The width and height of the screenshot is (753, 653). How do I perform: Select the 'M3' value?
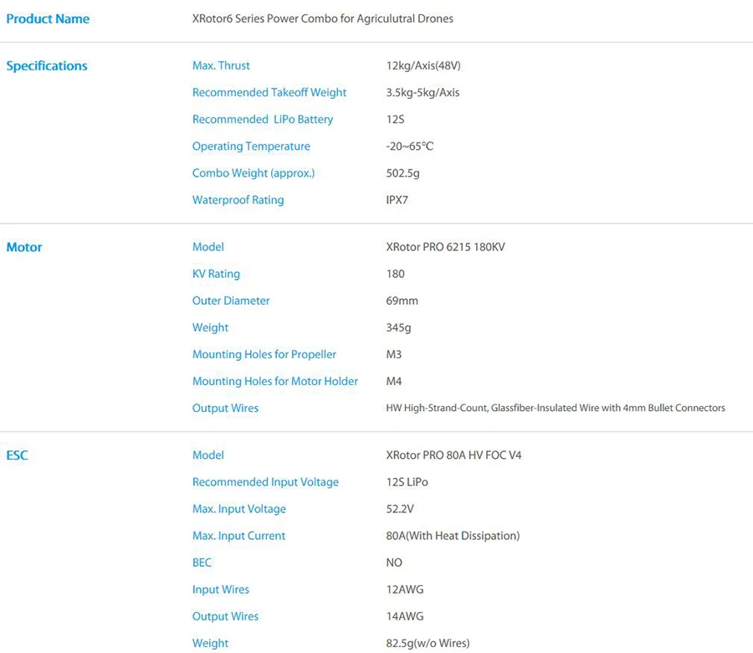click(x=394, y=355)
